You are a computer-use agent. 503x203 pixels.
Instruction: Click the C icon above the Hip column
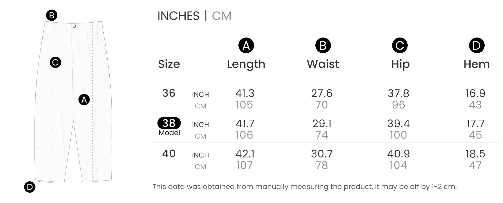tap(400, 46)
